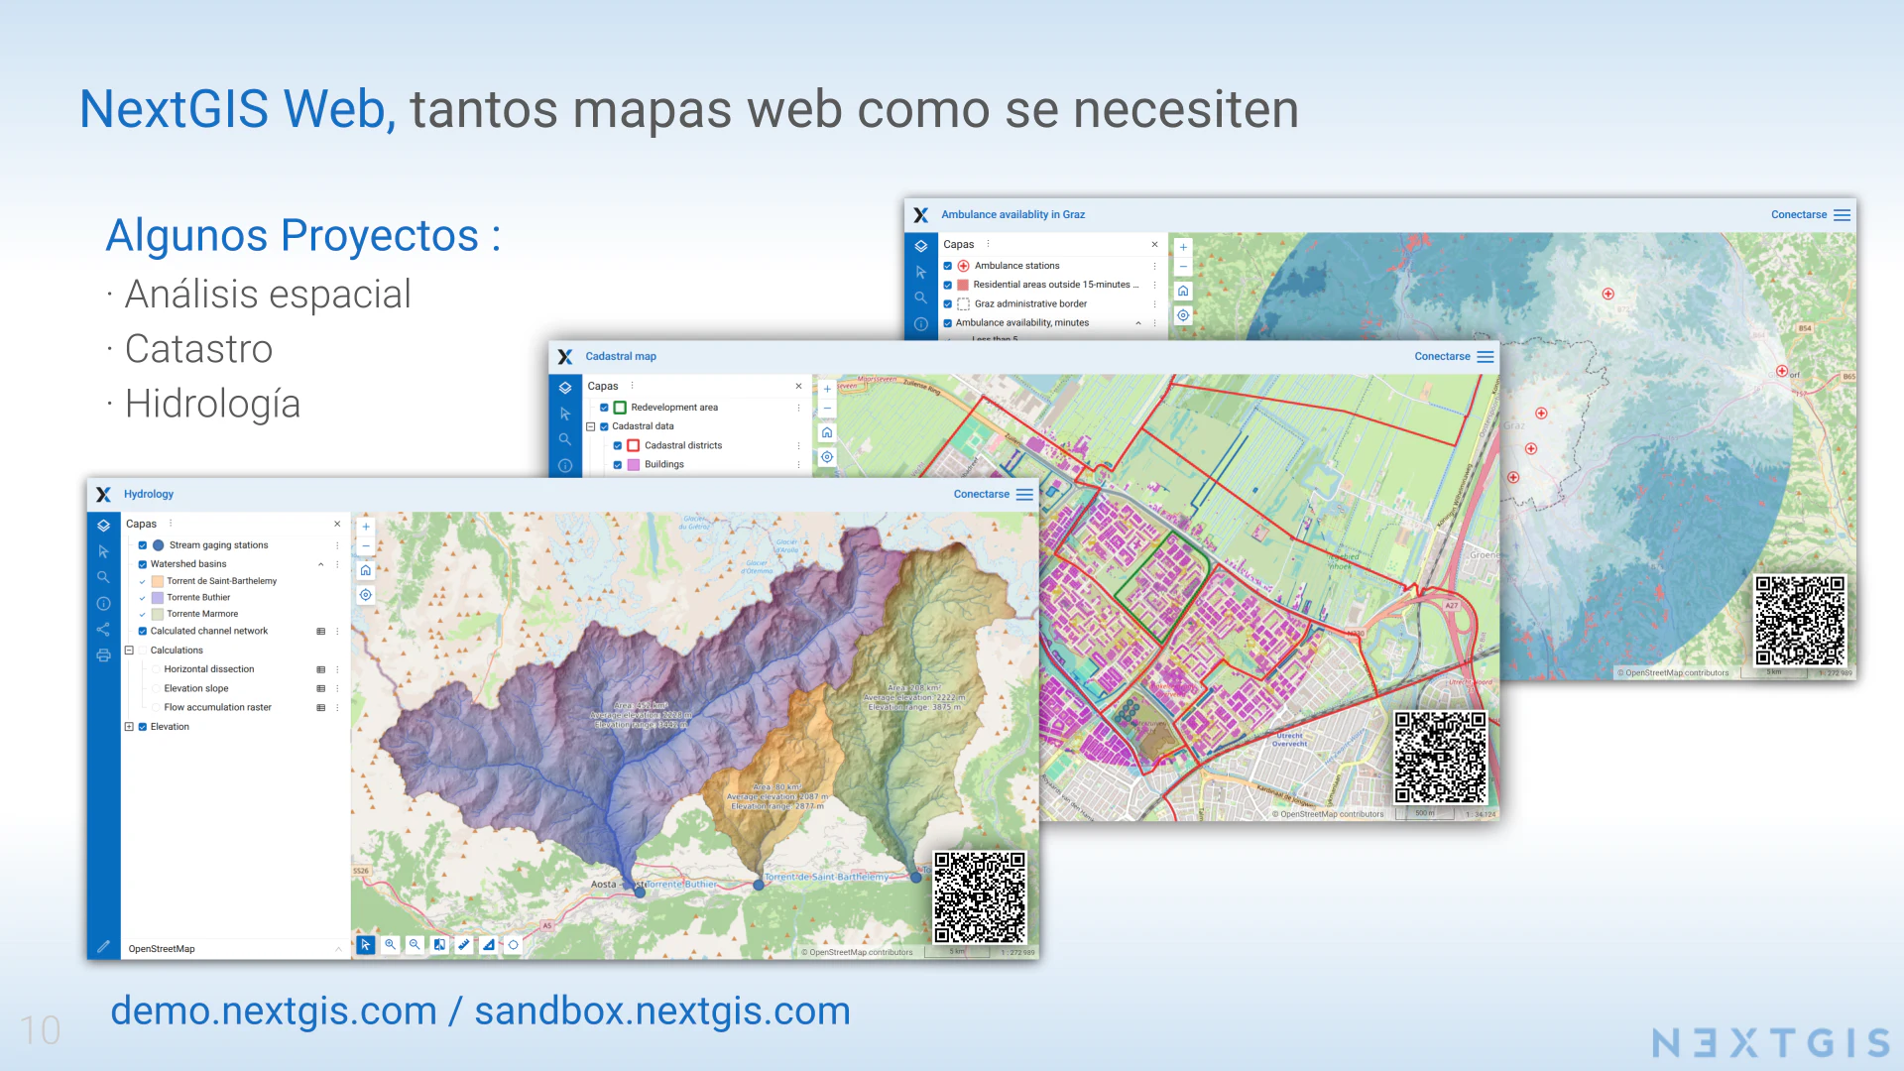Locate me on the Ambulance Graz map

[1183, 315]
